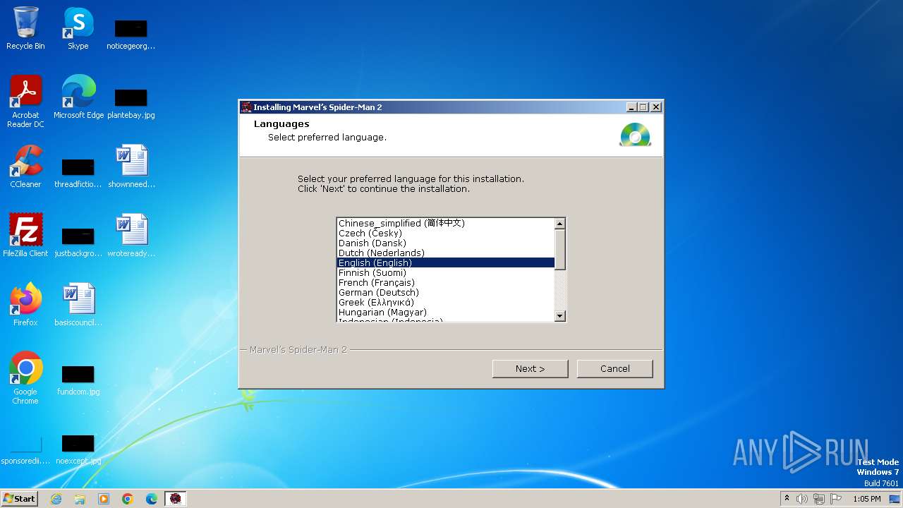Select the noticegeorg file on desktop

[131, 34]
